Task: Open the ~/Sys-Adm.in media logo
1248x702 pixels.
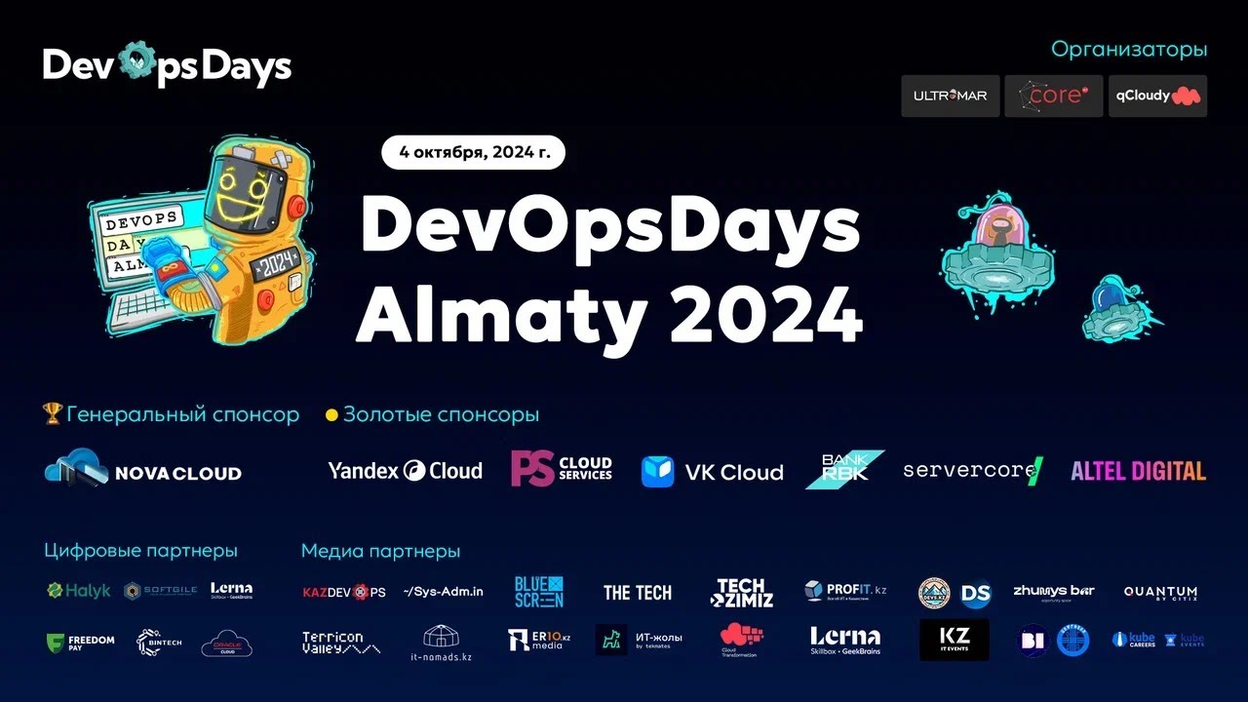Action: (x=444, y=592)
